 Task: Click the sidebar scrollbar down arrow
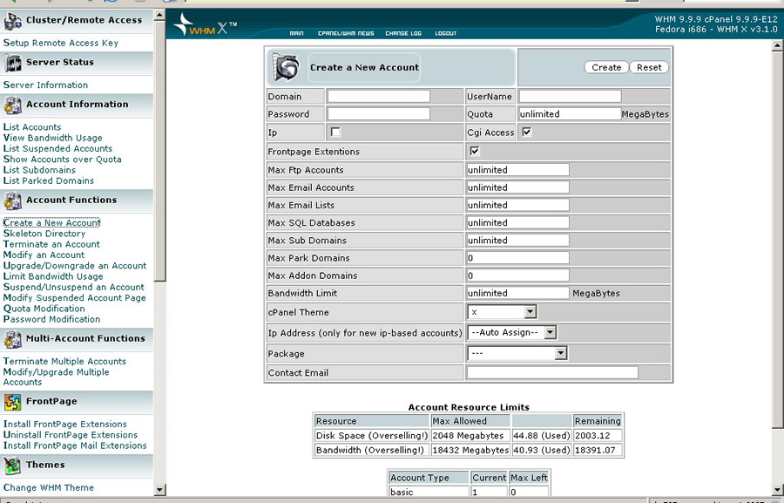pos(159,490)
